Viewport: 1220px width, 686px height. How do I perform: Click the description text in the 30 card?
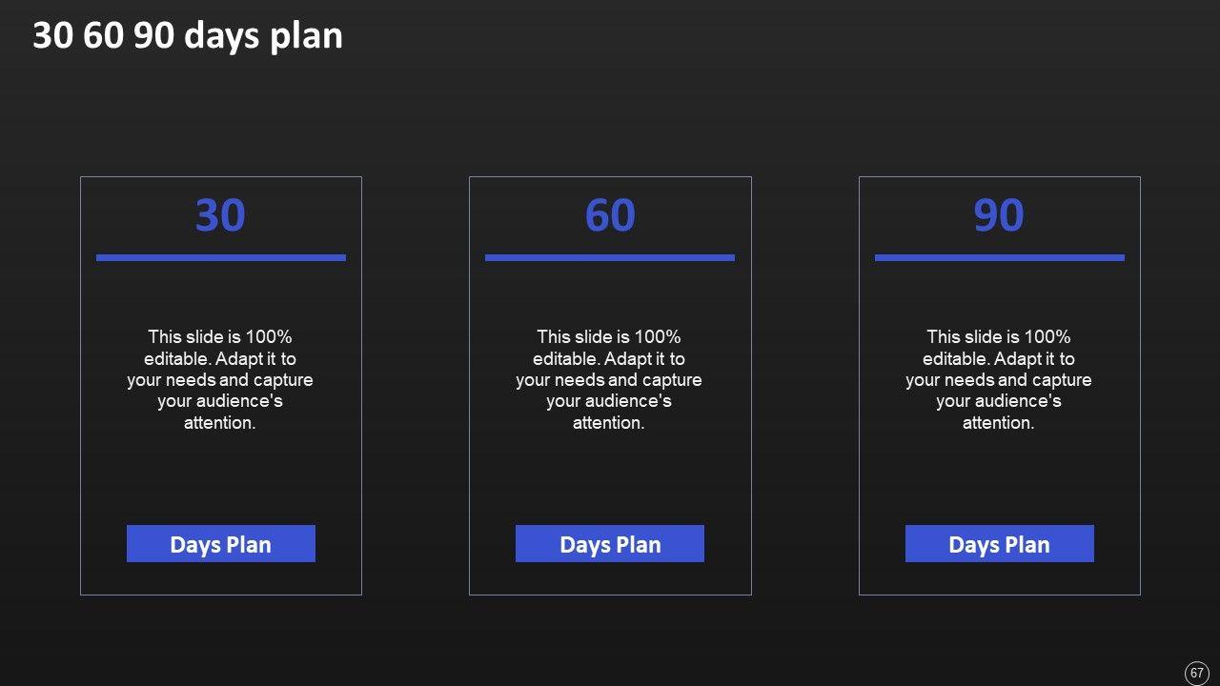[220, 379]
